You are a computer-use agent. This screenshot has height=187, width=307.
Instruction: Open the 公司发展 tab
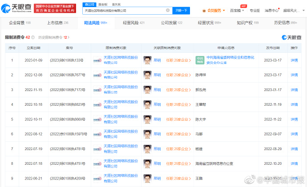coord(171,23)
